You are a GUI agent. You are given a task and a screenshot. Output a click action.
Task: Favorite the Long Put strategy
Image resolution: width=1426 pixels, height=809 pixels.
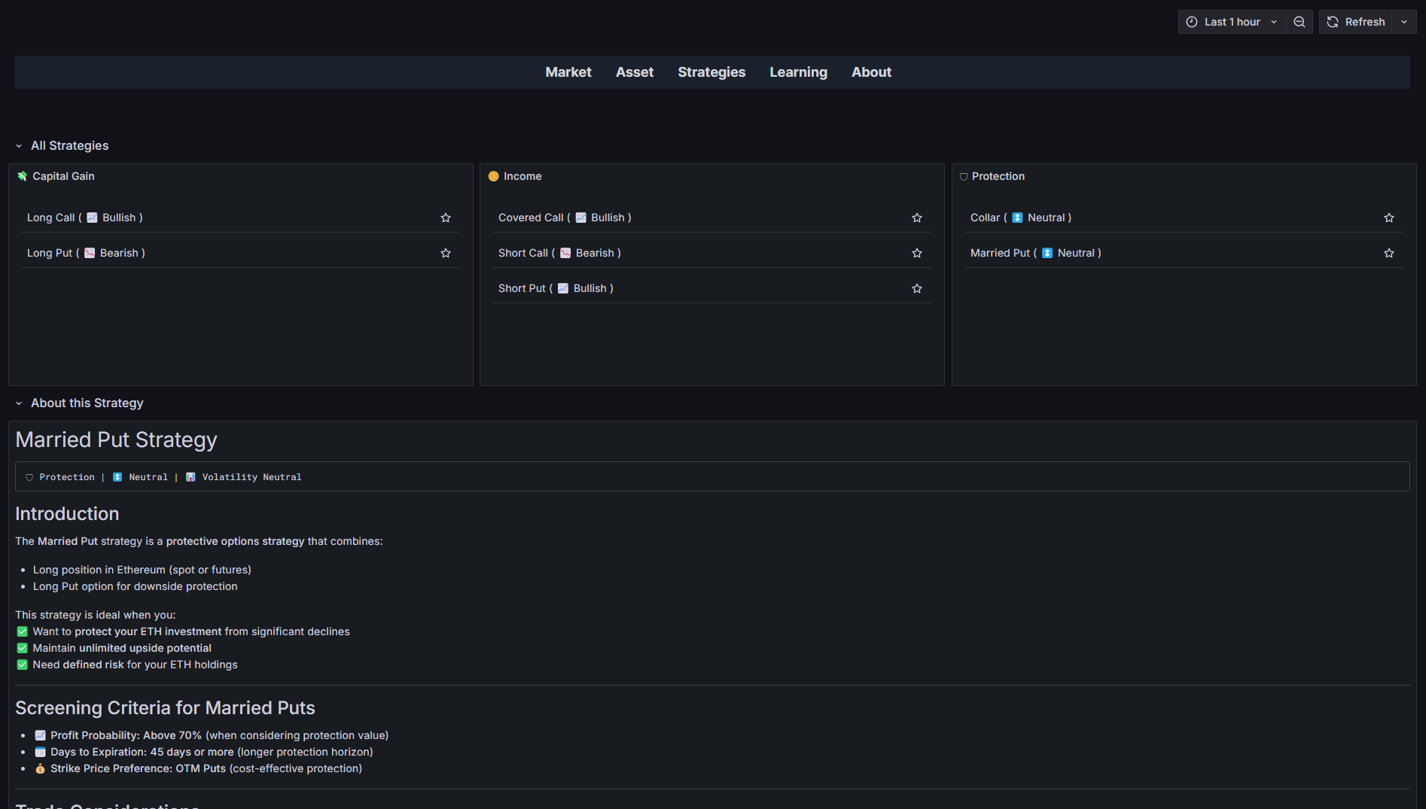click(446, 253)
